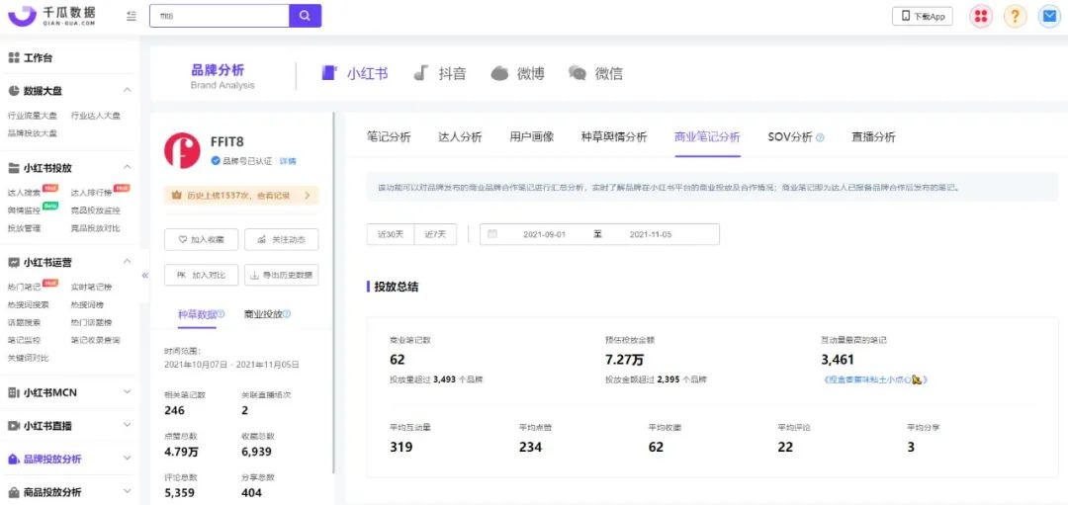The height and width of the screenshot is (505, 1068).
Task: Focus the top search input field
Action: coord(220,16)
